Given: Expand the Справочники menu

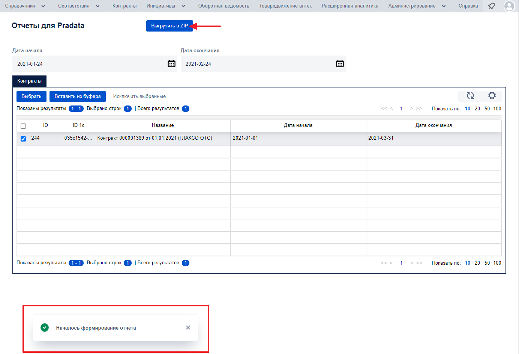Looking at the screenshot, I should 25,6.
